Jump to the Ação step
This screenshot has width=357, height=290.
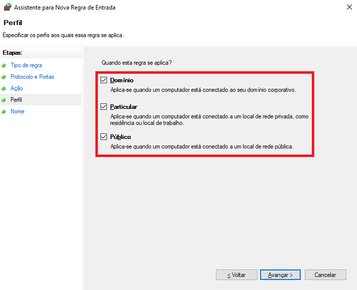click(x=17, y=88)
